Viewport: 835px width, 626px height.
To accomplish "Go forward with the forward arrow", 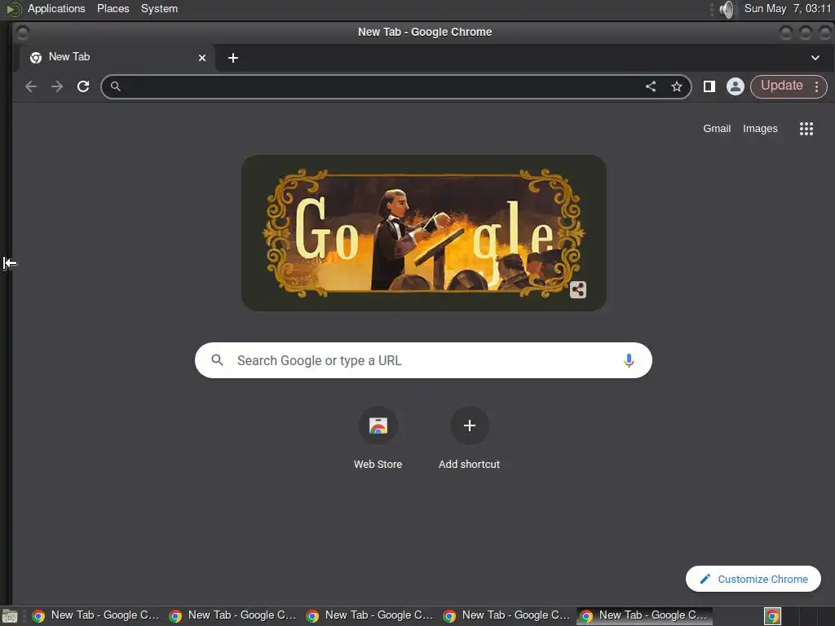I will (57, 86).
